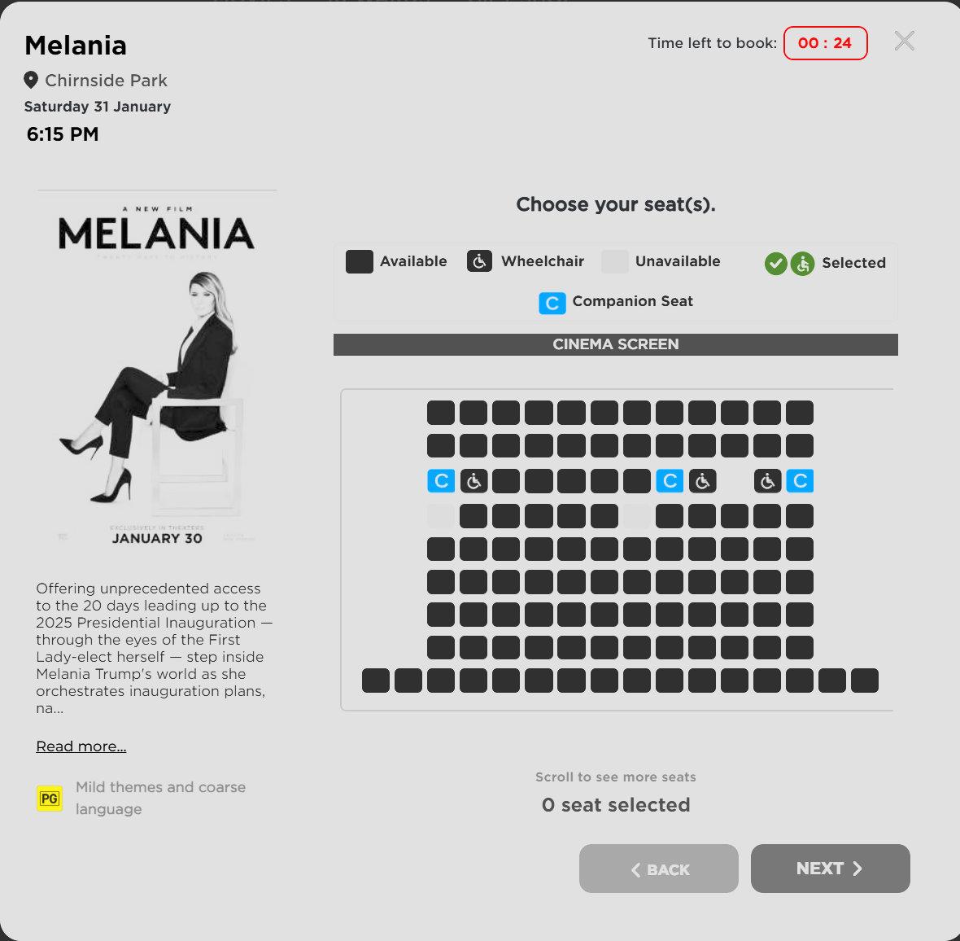Open the Read more link

[81, 746]
